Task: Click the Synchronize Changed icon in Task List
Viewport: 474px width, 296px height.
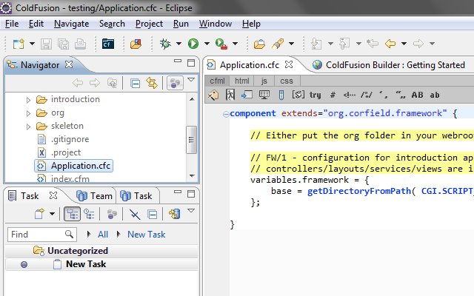Action: (x=175, y=214)
